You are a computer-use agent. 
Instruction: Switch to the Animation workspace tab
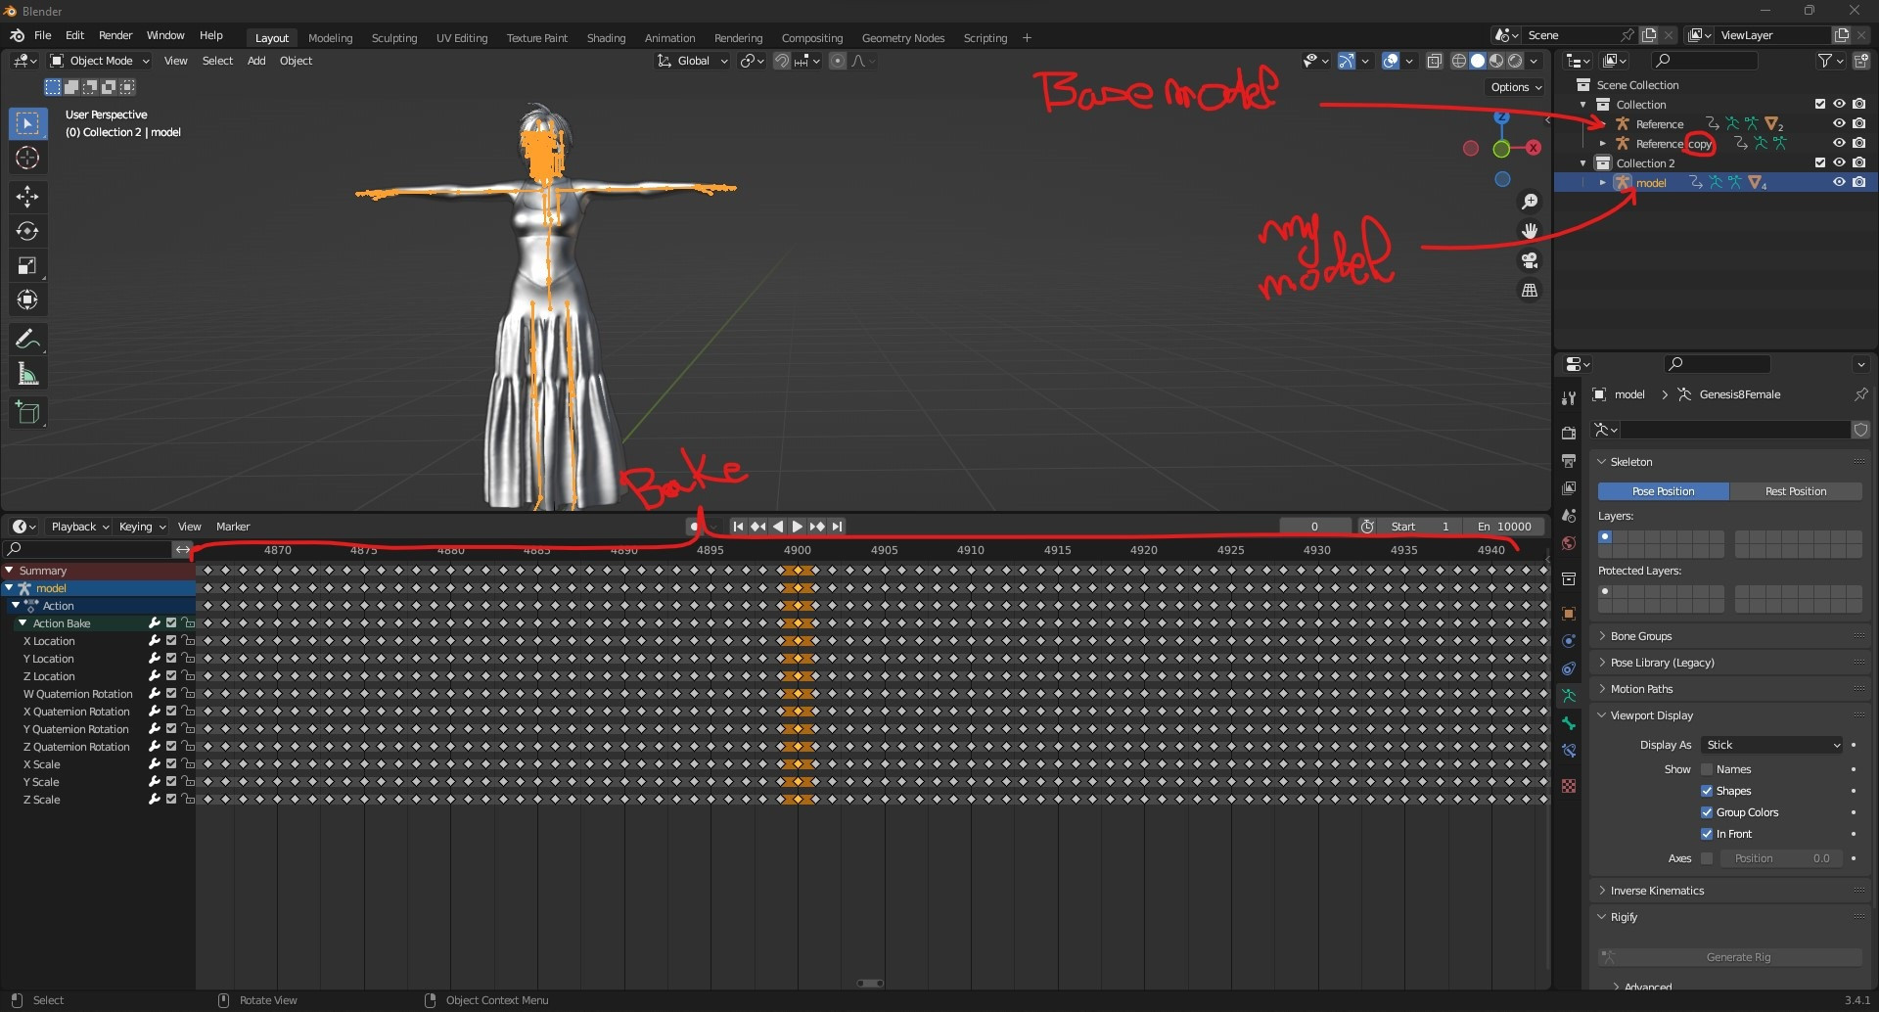click(x=669, y=37)
